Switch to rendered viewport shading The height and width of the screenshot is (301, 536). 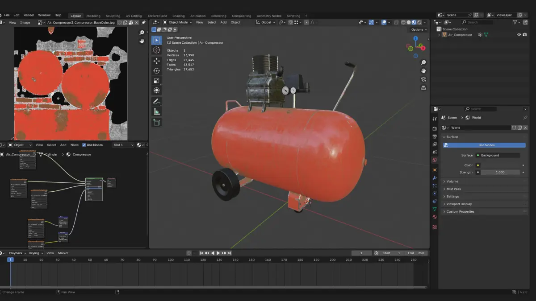(x=419, y=22)
